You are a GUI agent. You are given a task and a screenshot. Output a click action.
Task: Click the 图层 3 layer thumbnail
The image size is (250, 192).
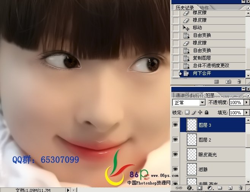tap(192, 125)
